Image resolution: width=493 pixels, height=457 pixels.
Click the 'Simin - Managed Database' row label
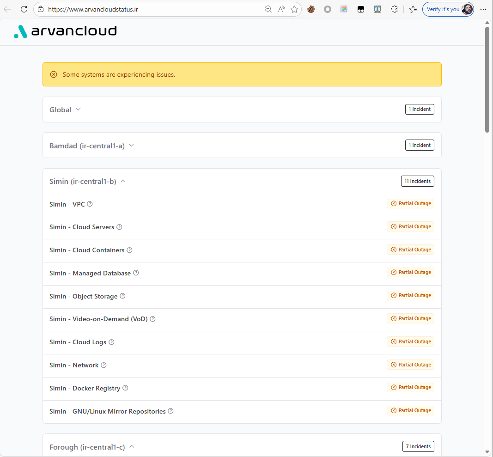coord(90,273)
